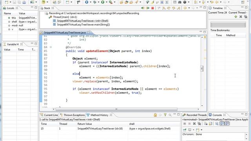Click the green Run icon in main toolbar

coord(103,2)
